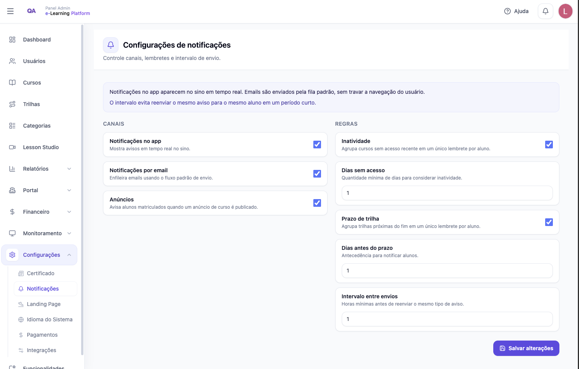Viewport: 579px width, 369px height.
Task: Click the bell icon beside page title
Action: click(x=111, y=45)
